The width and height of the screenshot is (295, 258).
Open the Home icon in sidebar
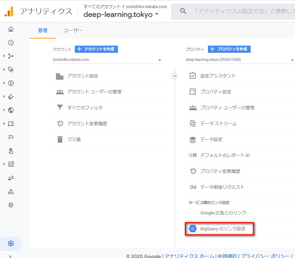click(11, 29)
